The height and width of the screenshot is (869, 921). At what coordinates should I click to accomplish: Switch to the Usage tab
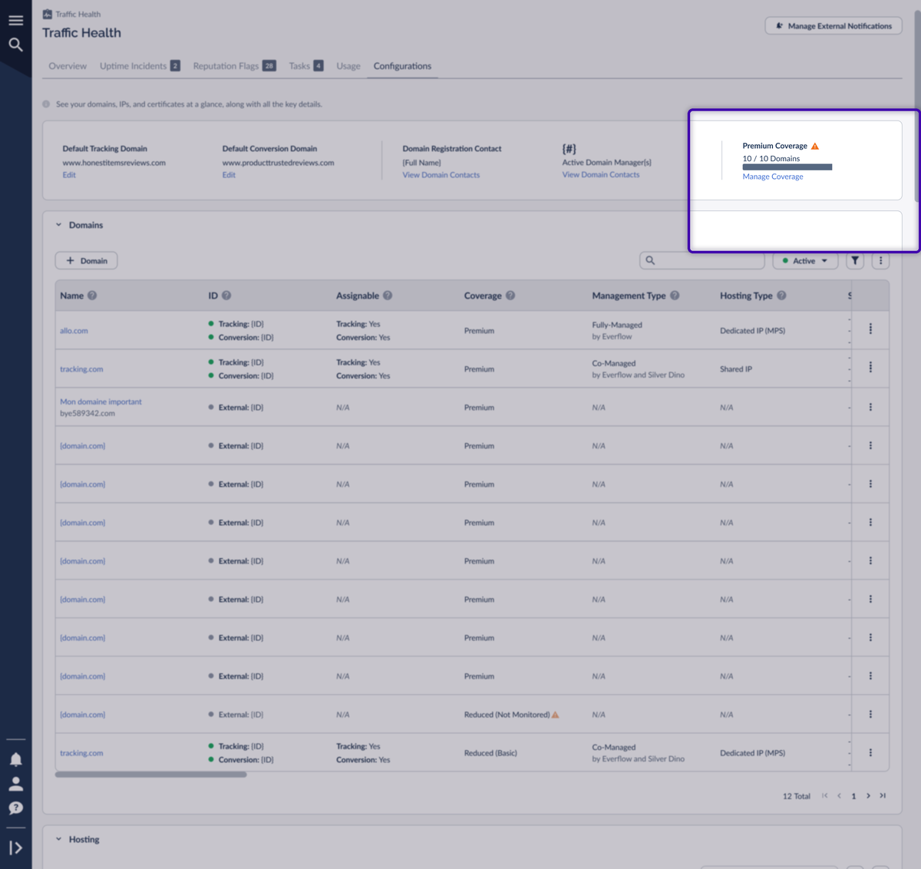(348, 66)
